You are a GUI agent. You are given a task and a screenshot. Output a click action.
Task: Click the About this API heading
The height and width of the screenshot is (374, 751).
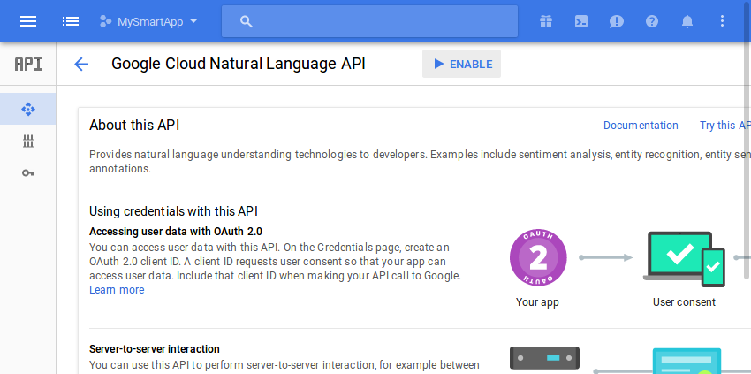(134, 126)
